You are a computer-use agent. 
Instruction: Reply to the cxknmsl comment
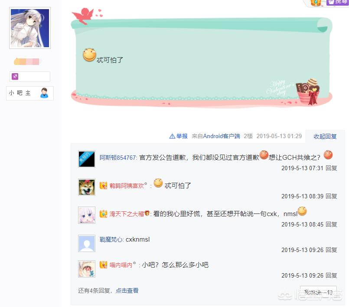(331, 250)
